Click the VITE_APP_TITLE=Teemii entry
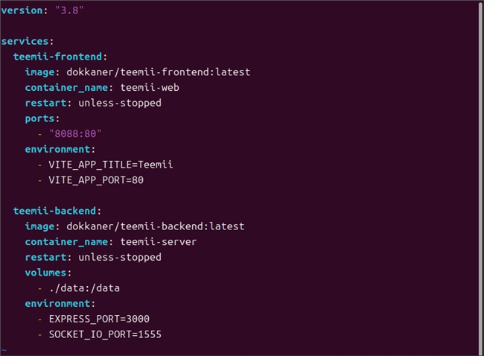This screenshot has height=356, width=484. point(110,165)
